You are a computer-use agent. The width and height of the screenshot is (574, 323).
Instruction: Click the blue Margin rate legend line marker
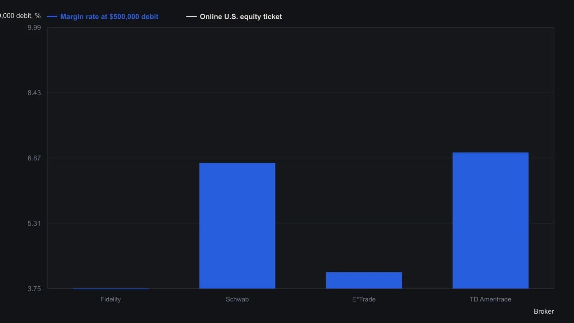[x=52, y=17]
